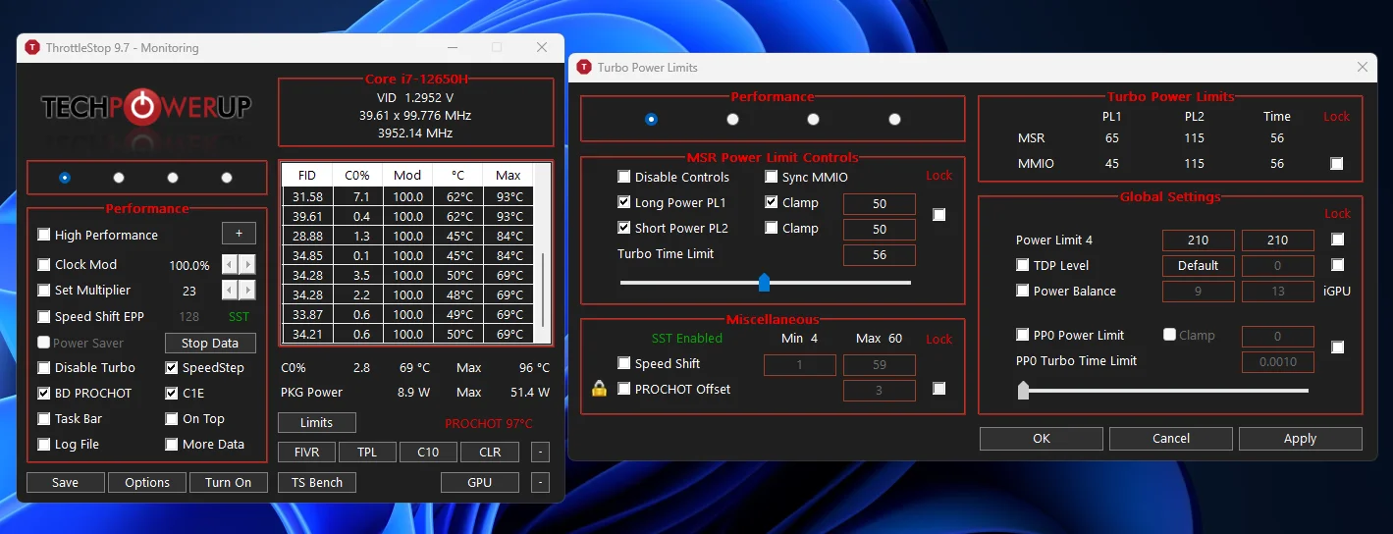Image resolution: width=1393 pixels, height=534 pixels.
Task: Click the Turn On button
Action: 229,482
